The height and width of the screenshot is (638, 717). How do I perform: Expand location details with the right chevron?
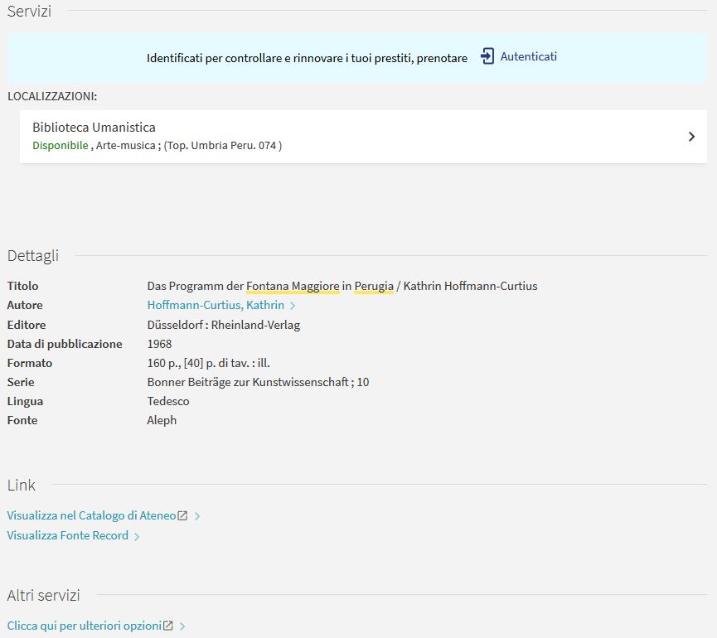click(691, 137)
